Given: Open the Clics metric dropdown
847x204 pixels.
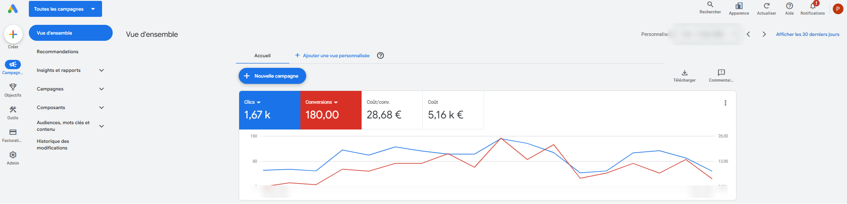Looking at the screenshot, I should click(252, 102).
